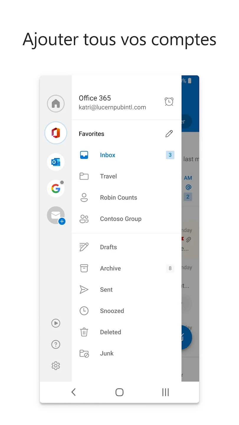Viewport: 239px width, 425px height.
Task: Open Contoso Group
Action: pyautogui.click(x=120, y=219)
